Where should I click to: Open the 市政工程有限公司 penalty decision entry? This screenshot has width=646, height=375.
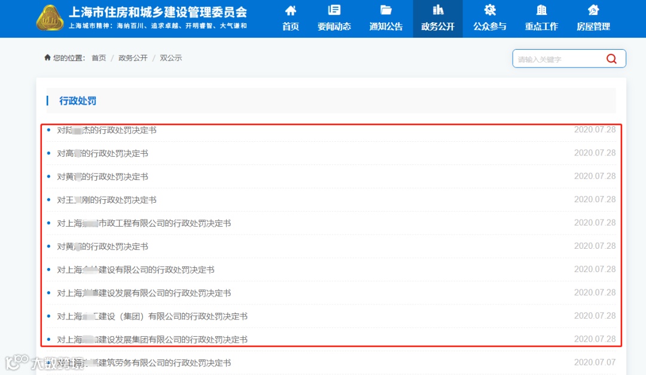tap(144, 223)
